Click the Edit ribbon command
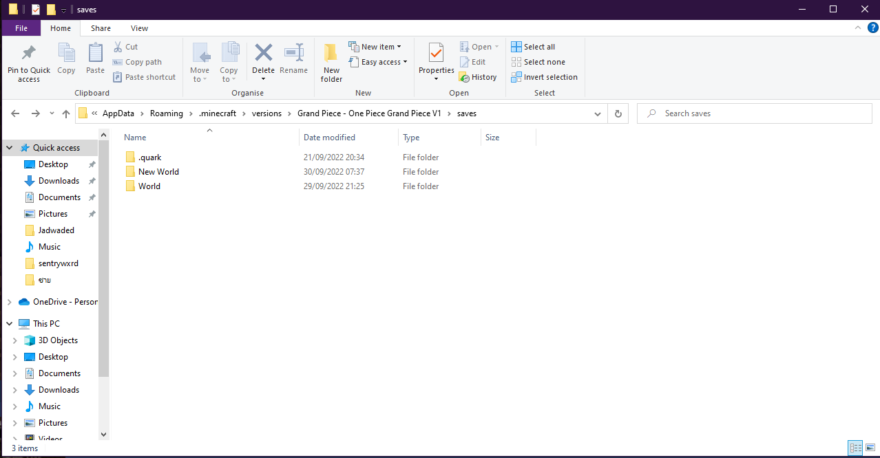Image resolution: width=880 pixels, height=458 pixels. click(x=472, y=62)
